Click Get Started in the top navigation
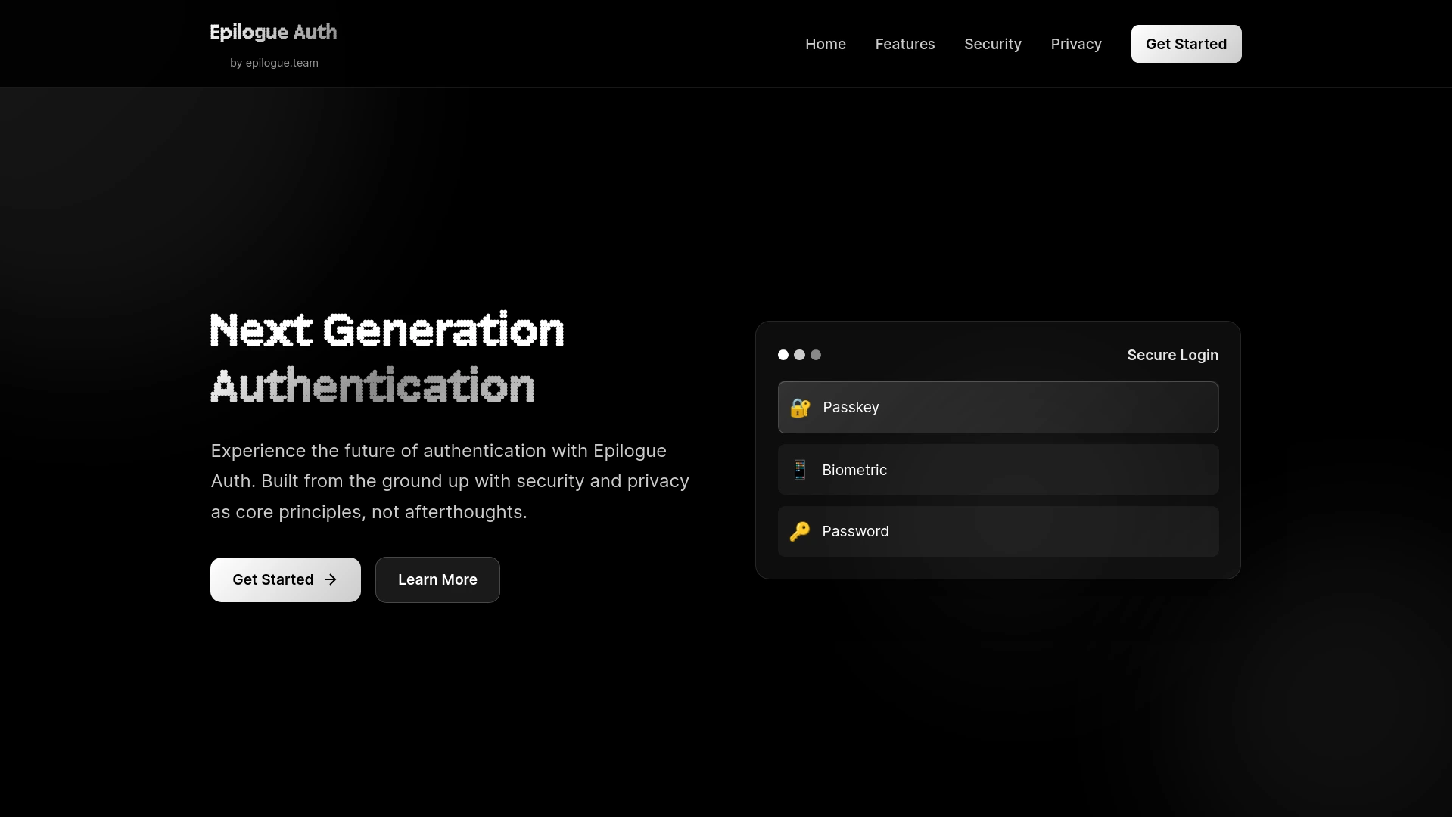This screenshot has width=1453, height=817. click(1186, 44)
